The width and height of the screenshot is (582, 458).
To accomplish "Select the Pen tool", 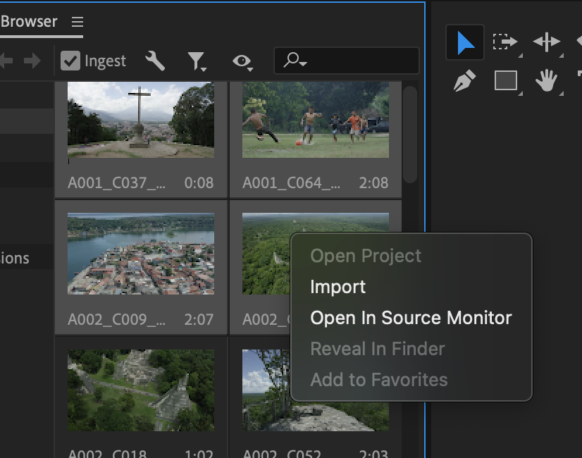I will point(465,81).
